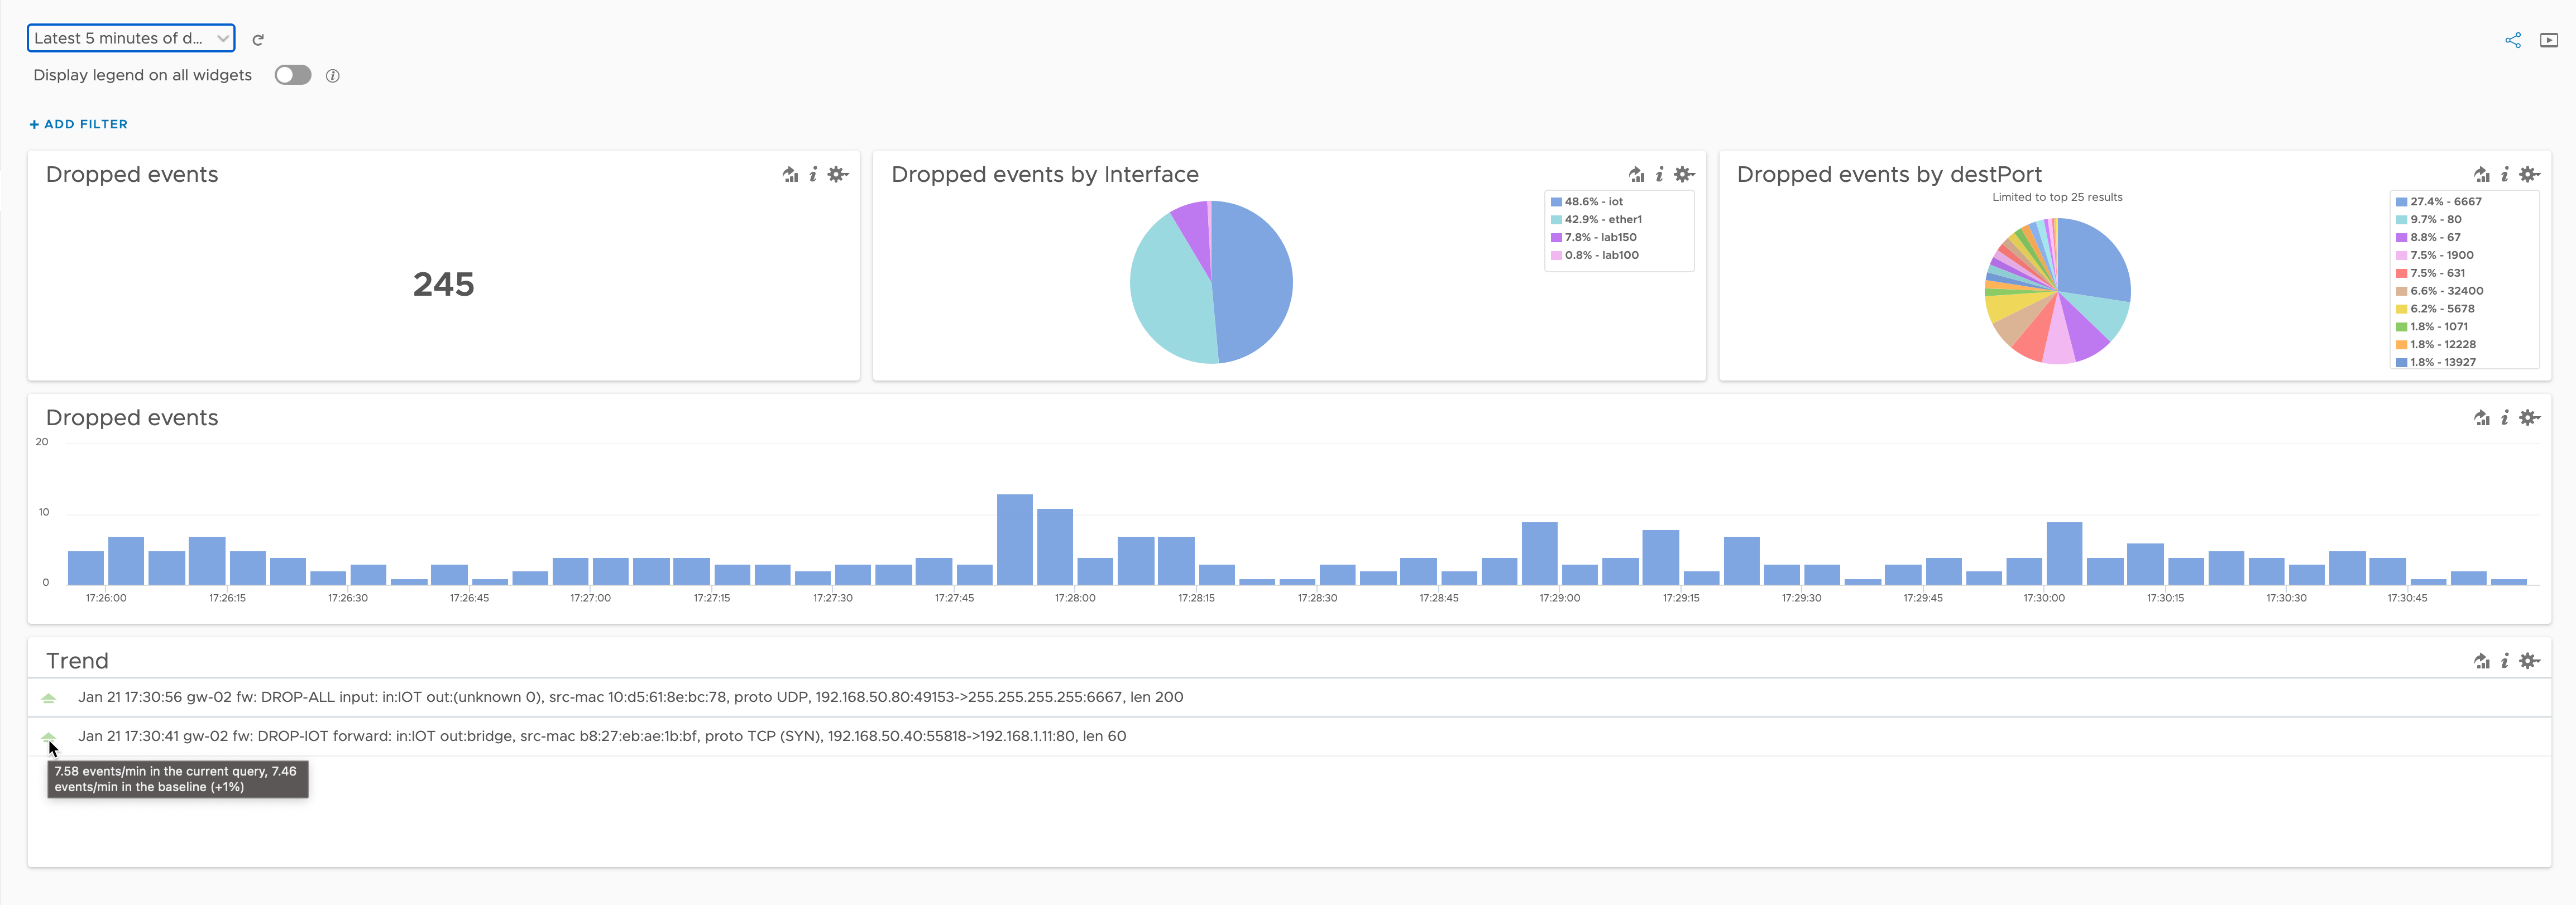Click the '7.5% - 1900' legend entry

pos(2435,256)
